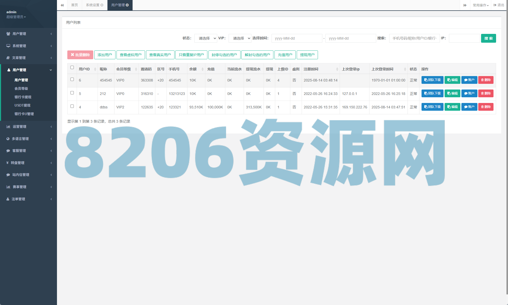Click the 封停勾选的用户 button
The image size is (508, 305).
224,55
